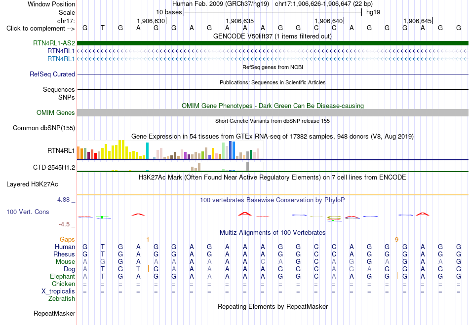Click the orange insertion mark in Dog row
The image size is (469, 325).
pos(148,268)
